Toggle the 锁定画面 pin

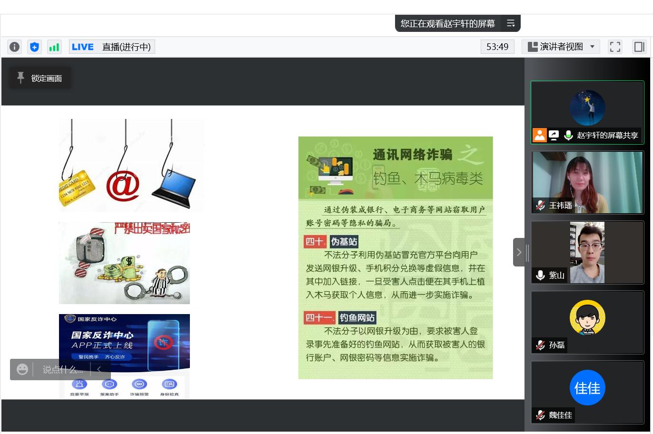pos(40,78)
